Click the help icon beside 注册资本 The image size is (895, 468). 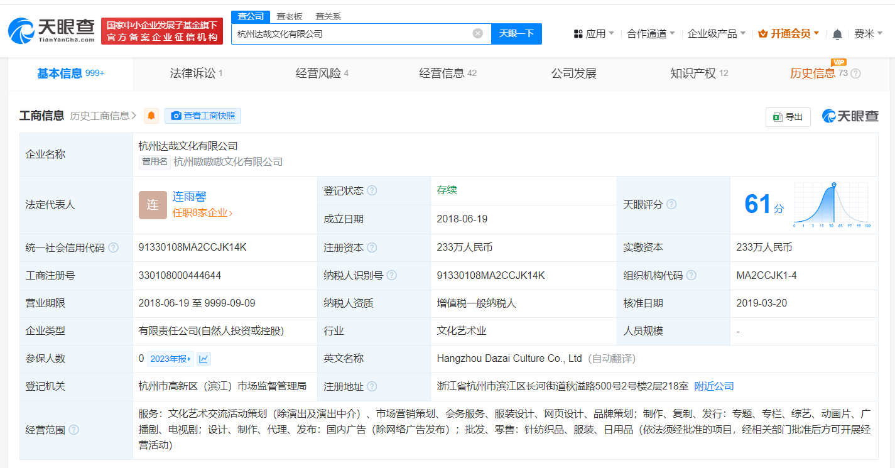coord(372,248)
